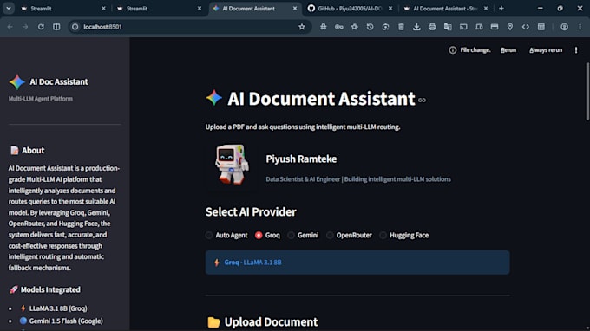
Task: Open the side panel layout icon
Action: point(541,27)
